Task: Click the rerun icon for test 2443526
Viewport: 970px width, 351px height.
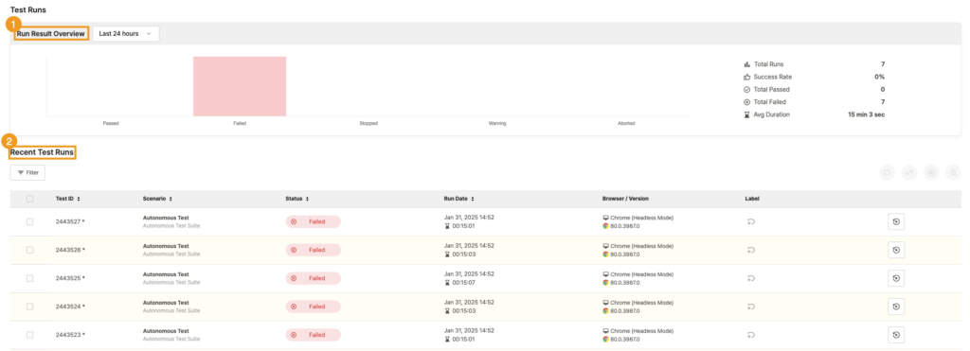Action: pyautogui.click(x=896, y=250)
